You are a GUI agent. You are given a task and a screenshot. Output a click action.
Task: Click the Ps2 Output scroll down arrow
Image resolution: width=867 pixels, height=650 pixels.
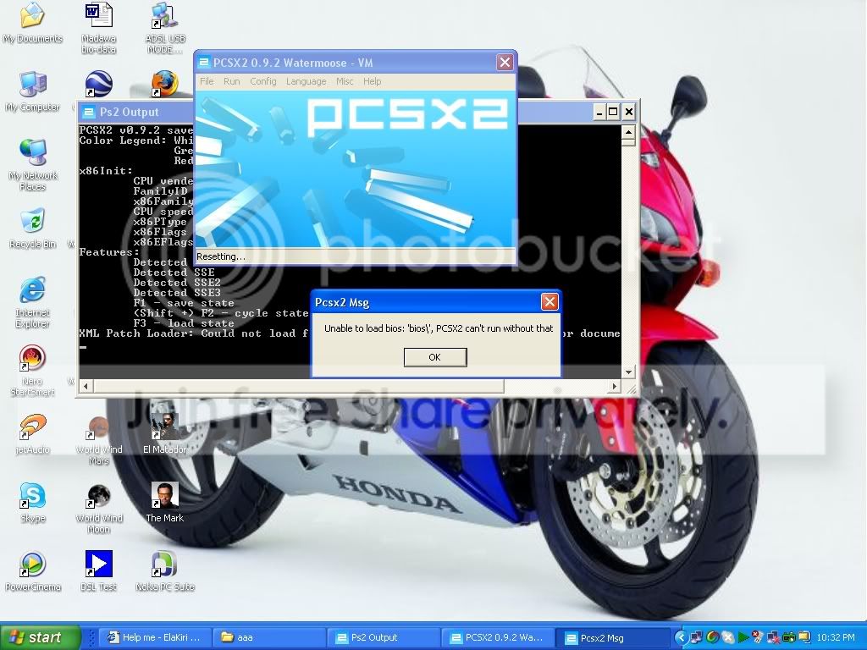628,372
